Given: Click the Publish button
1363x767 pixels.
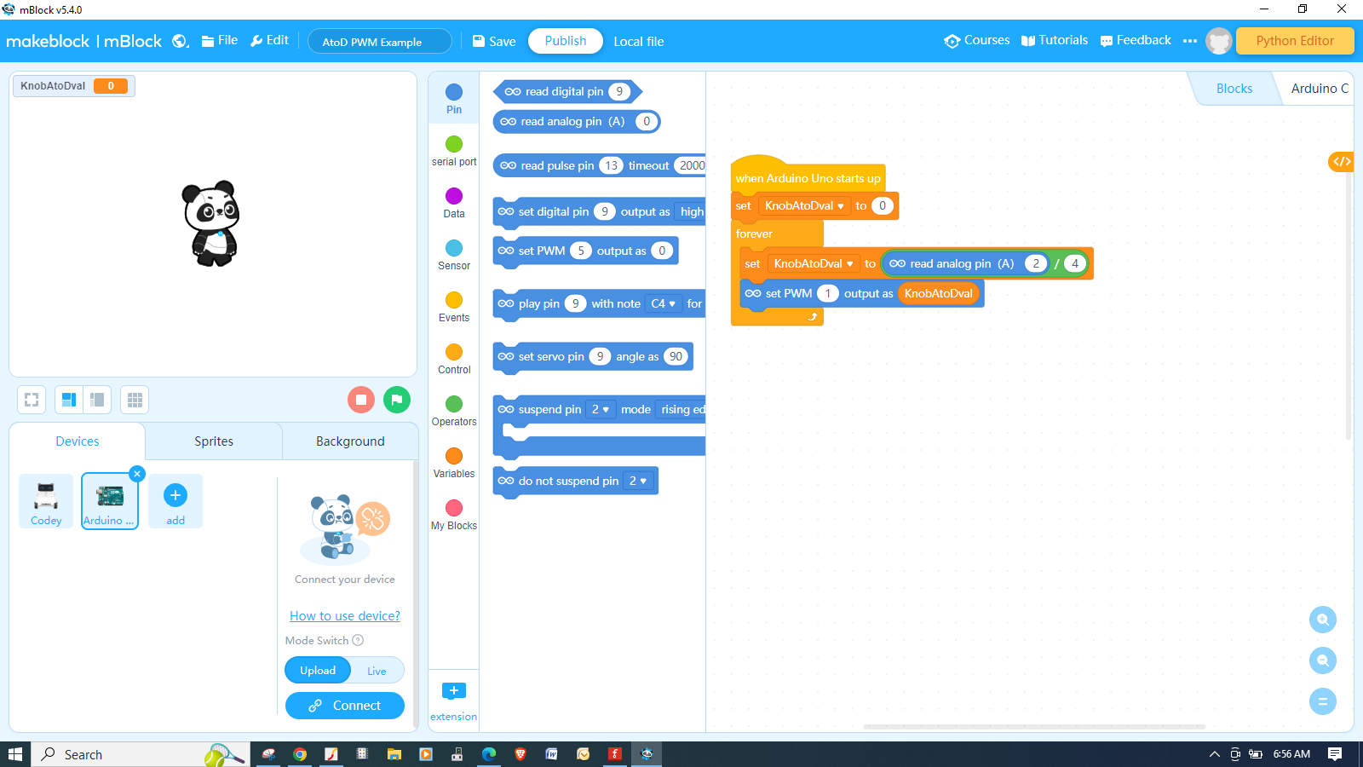Looking at the screenshot, I should click(x=566, y=41).
